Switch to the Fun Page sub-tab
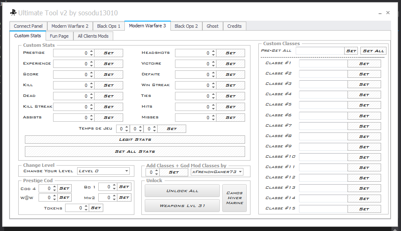Viewport: 401px width, 231px height. coord(59,36)
